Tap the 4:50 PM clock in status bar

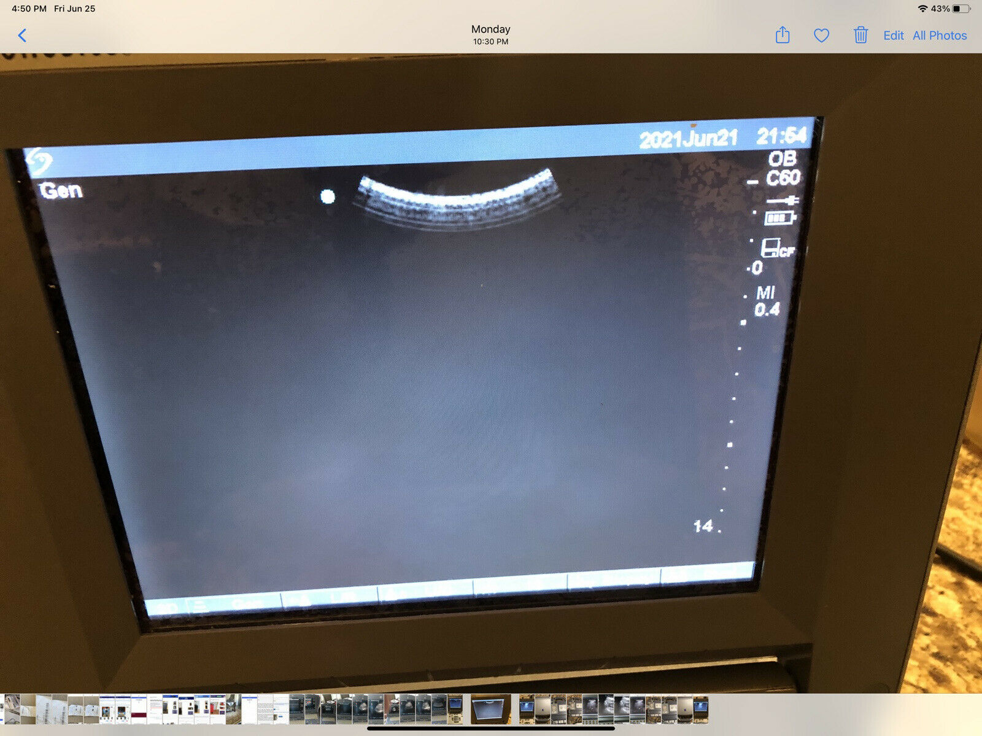point(29,9)
